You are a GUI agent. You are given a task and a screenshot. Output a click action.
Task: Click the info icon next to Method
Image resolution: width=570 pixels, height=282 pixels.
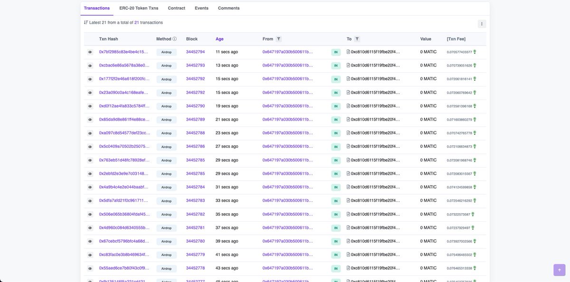[174, 39]
